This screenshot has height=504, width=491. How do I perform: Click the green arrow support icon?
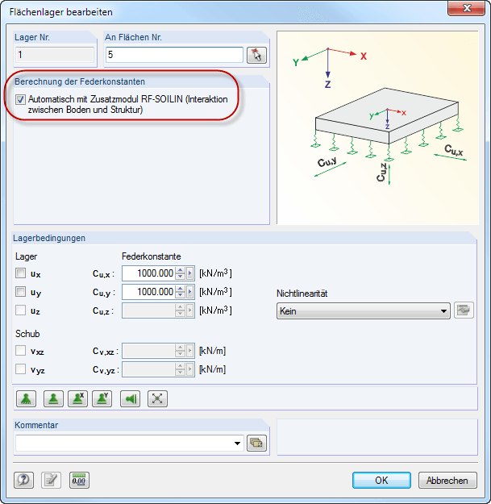point(130,399)
